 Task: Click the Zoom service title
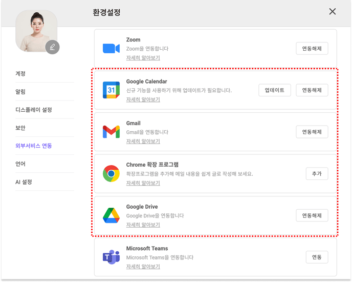(x=133, y=39)
